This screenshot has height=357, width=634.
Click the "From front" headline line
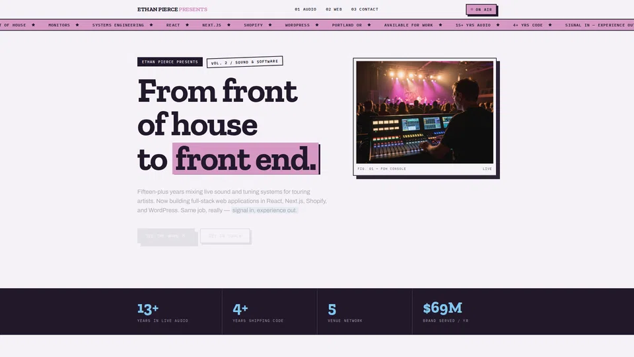(217, 91)
